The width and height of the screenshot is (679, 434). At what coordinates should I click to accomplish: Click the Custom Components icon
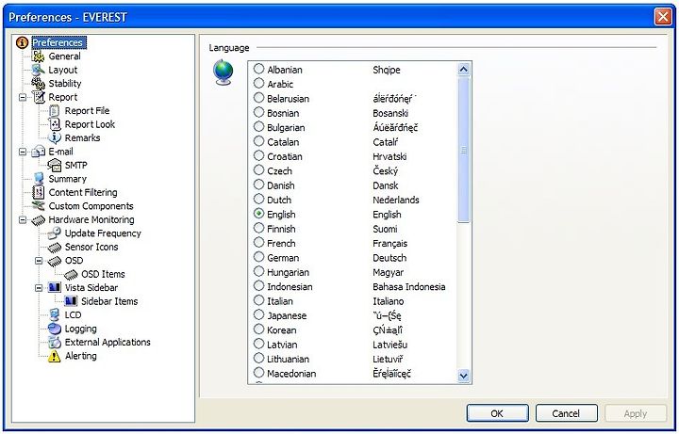point(38,206)
